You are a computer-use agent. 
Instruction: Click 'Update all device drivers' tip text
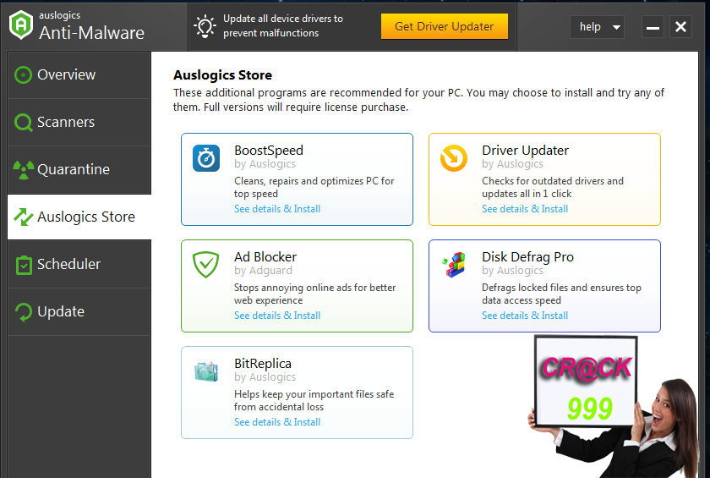click(x=283, y=26)
